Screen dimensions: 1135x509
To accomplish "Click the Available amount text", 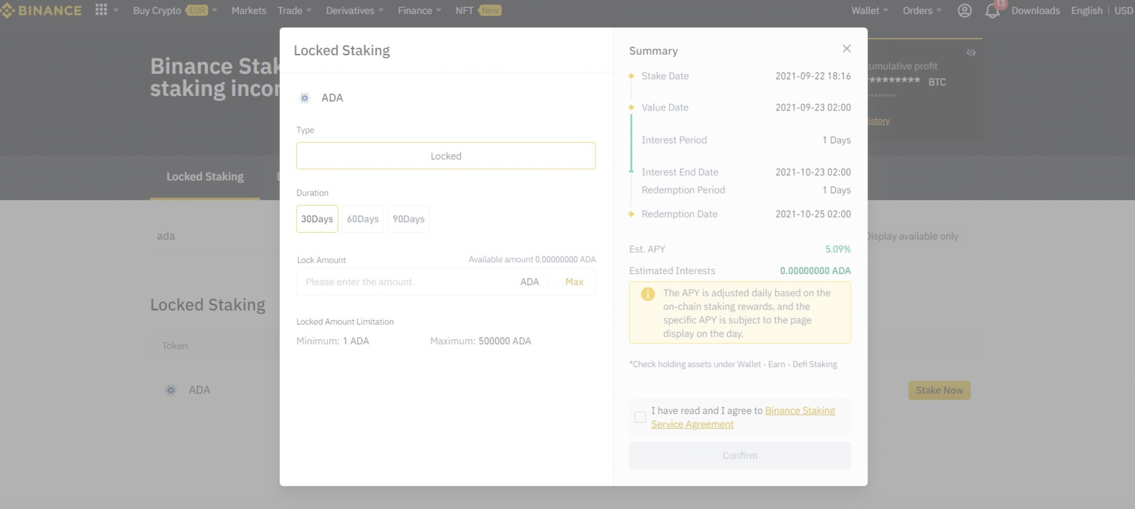I will pos(532,260).
